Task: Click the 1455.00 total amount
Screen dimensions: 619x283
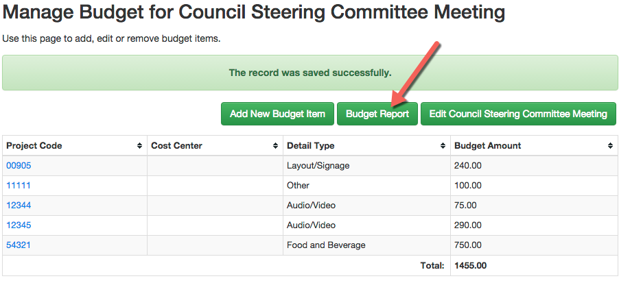Action: click(x=471, y=266)
